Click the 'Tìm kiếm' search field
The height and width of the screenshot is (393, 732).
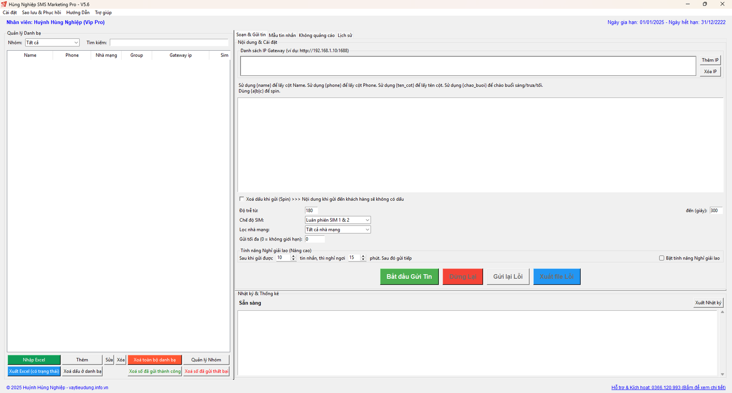169,42
